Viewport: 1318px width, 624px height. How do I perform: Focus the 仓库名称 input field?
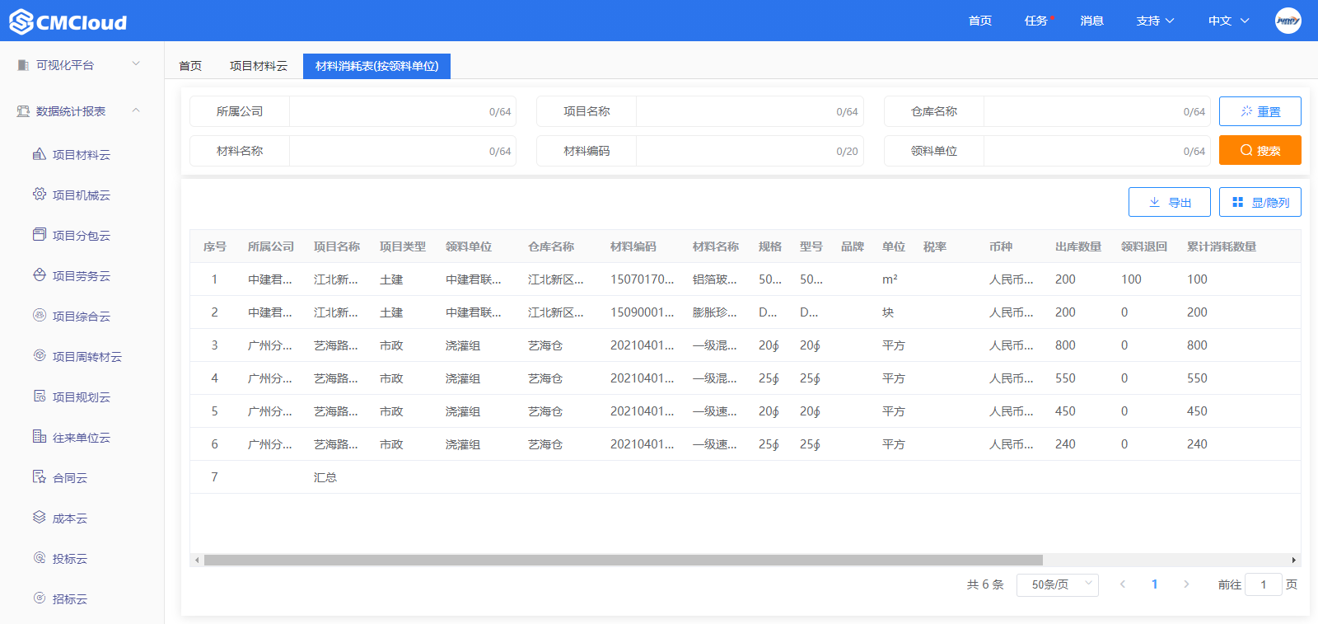1097,111
